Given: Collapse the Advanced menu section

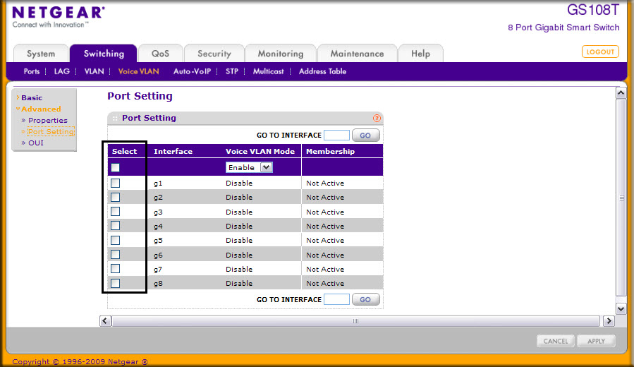Looking at the screenshot, I should tap(41, 109).
